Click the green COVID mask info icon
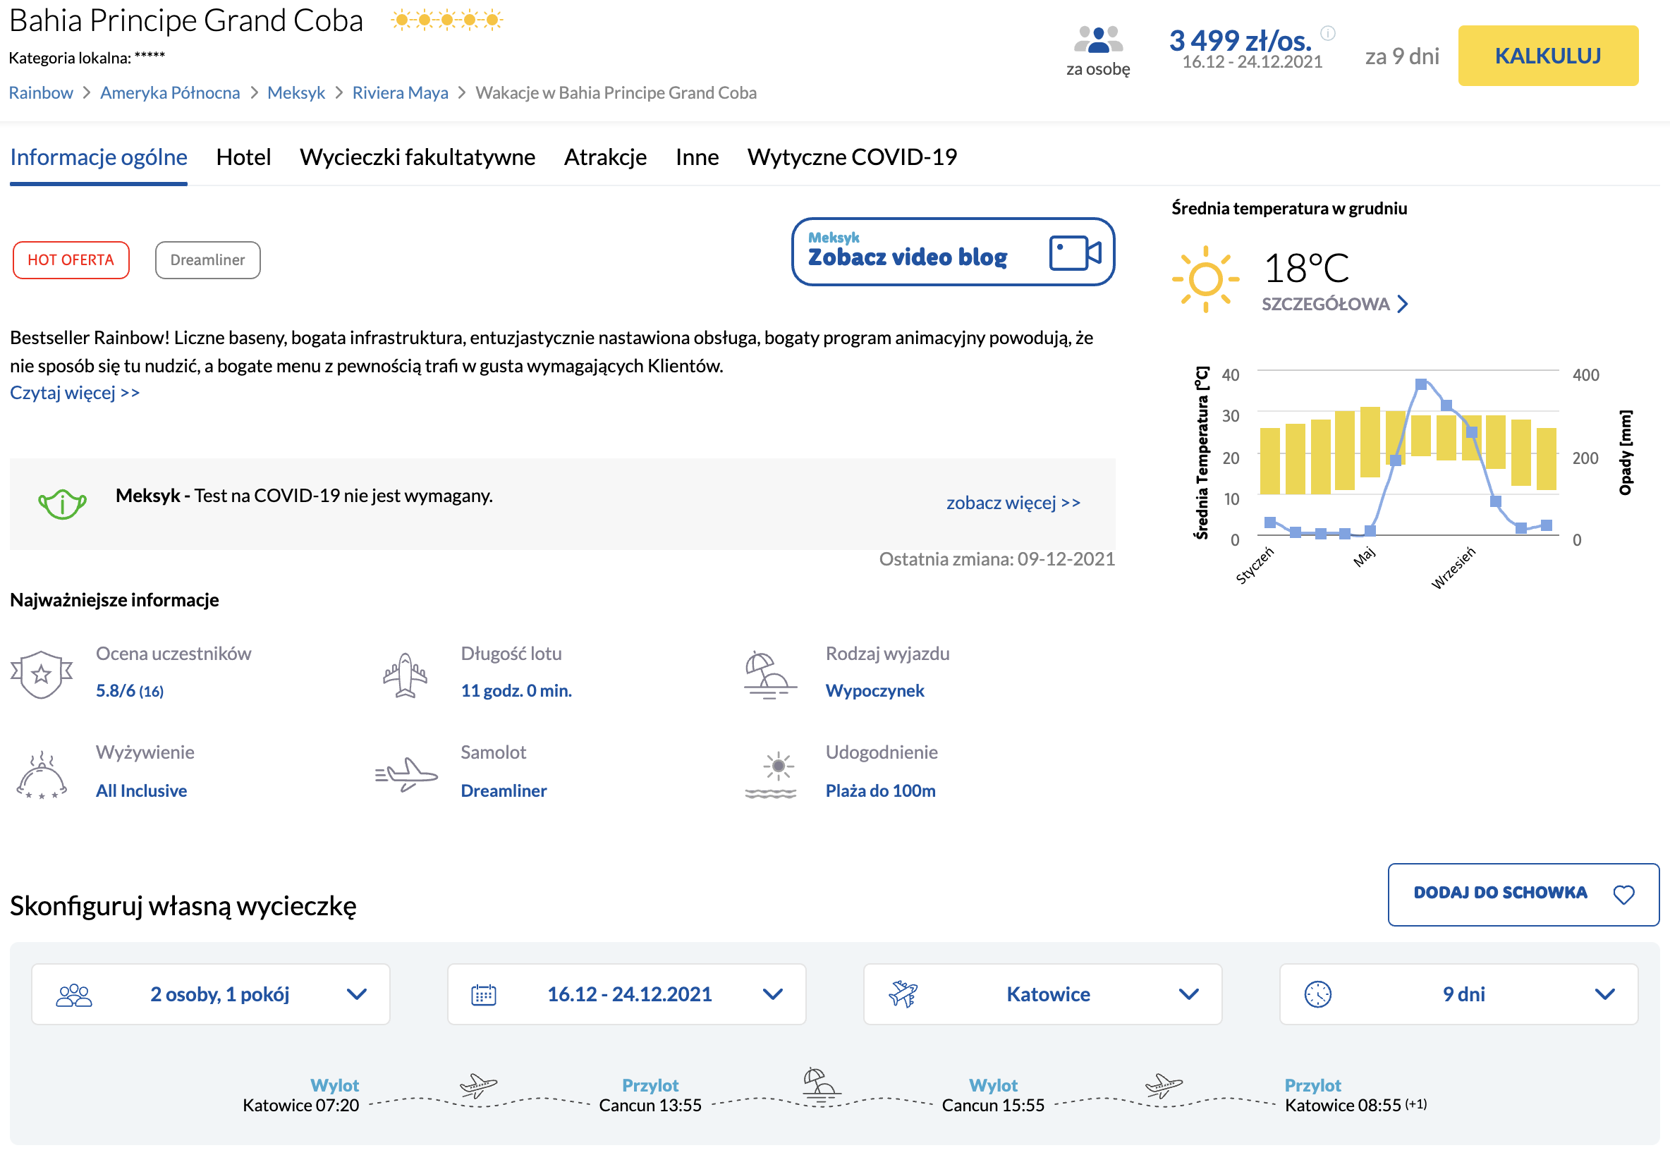 pos(62,503)
